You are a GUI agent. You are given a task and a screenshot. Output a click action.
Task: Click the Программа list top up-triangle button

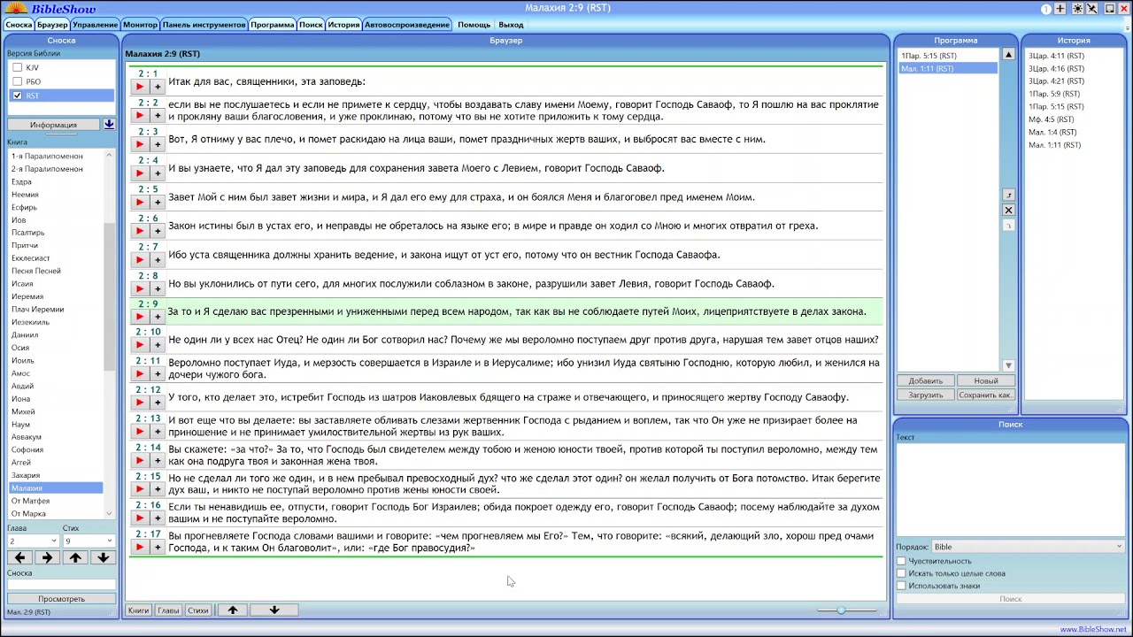(1008, 55)
